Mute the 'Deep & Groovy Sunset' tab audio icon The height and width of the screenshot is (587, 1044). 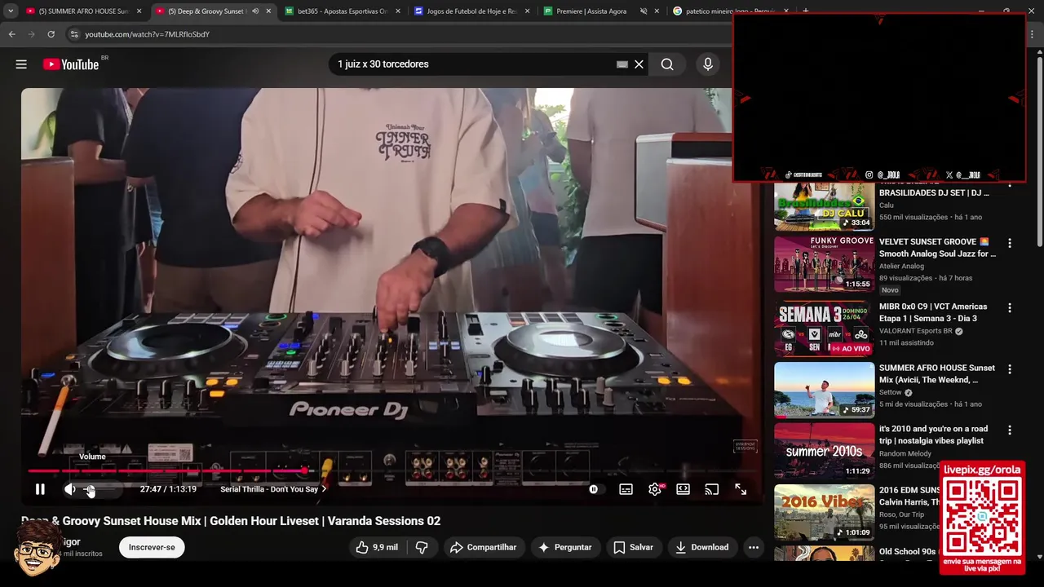(x=255, y=11)
